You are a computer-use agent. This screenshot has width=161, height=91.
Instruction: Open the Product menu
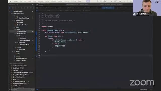[x=53, y=1]
